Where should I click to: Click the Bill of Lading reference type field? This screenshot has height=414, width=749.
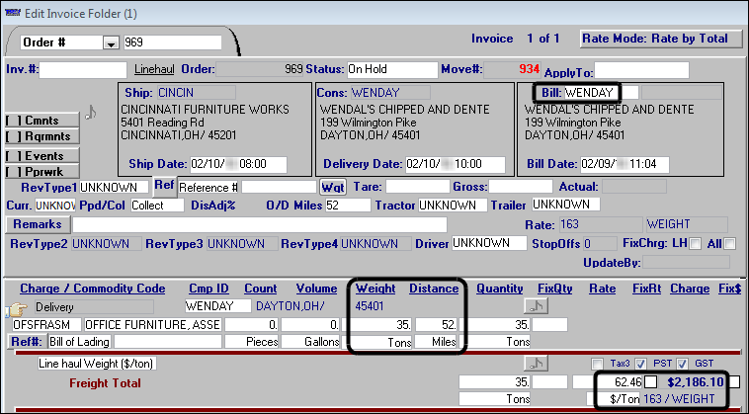click(x=80, y=342)
